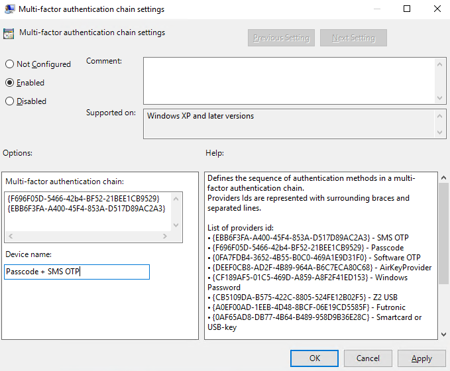Select the Disabled radio button
The width and height of the screenshot is (450, 371).
[x=10, y=101]
